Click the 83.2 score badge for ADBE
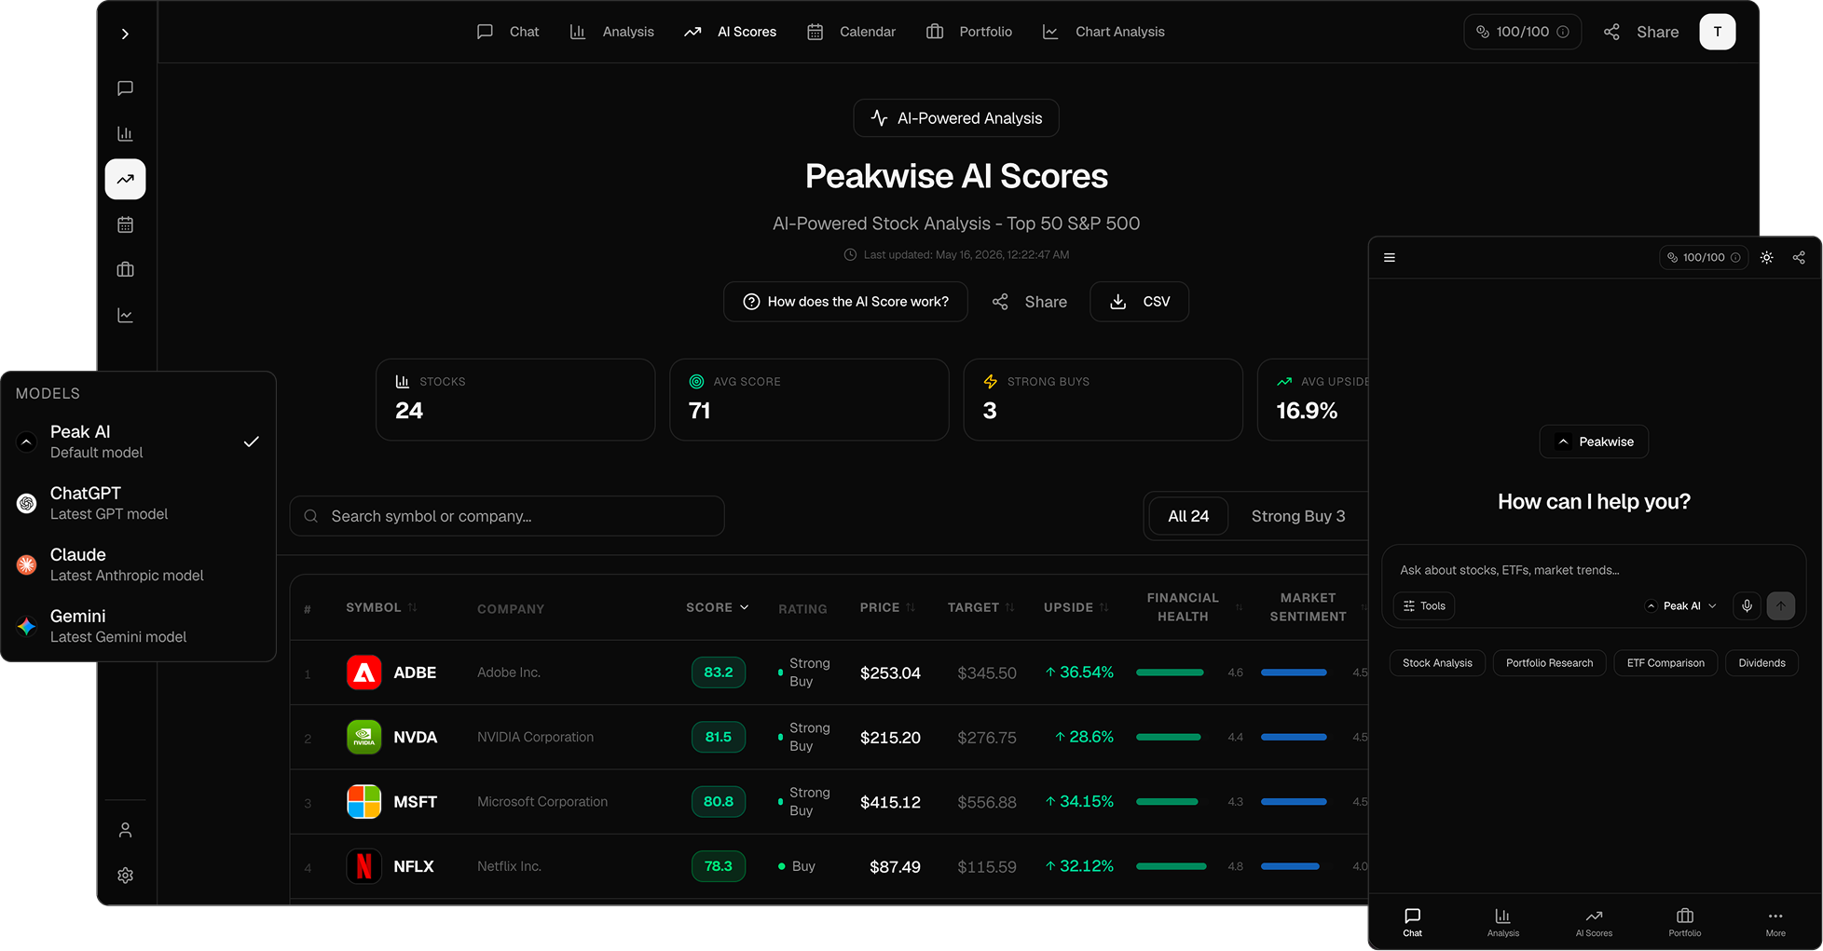1823x951 pixels. [719, 672]
